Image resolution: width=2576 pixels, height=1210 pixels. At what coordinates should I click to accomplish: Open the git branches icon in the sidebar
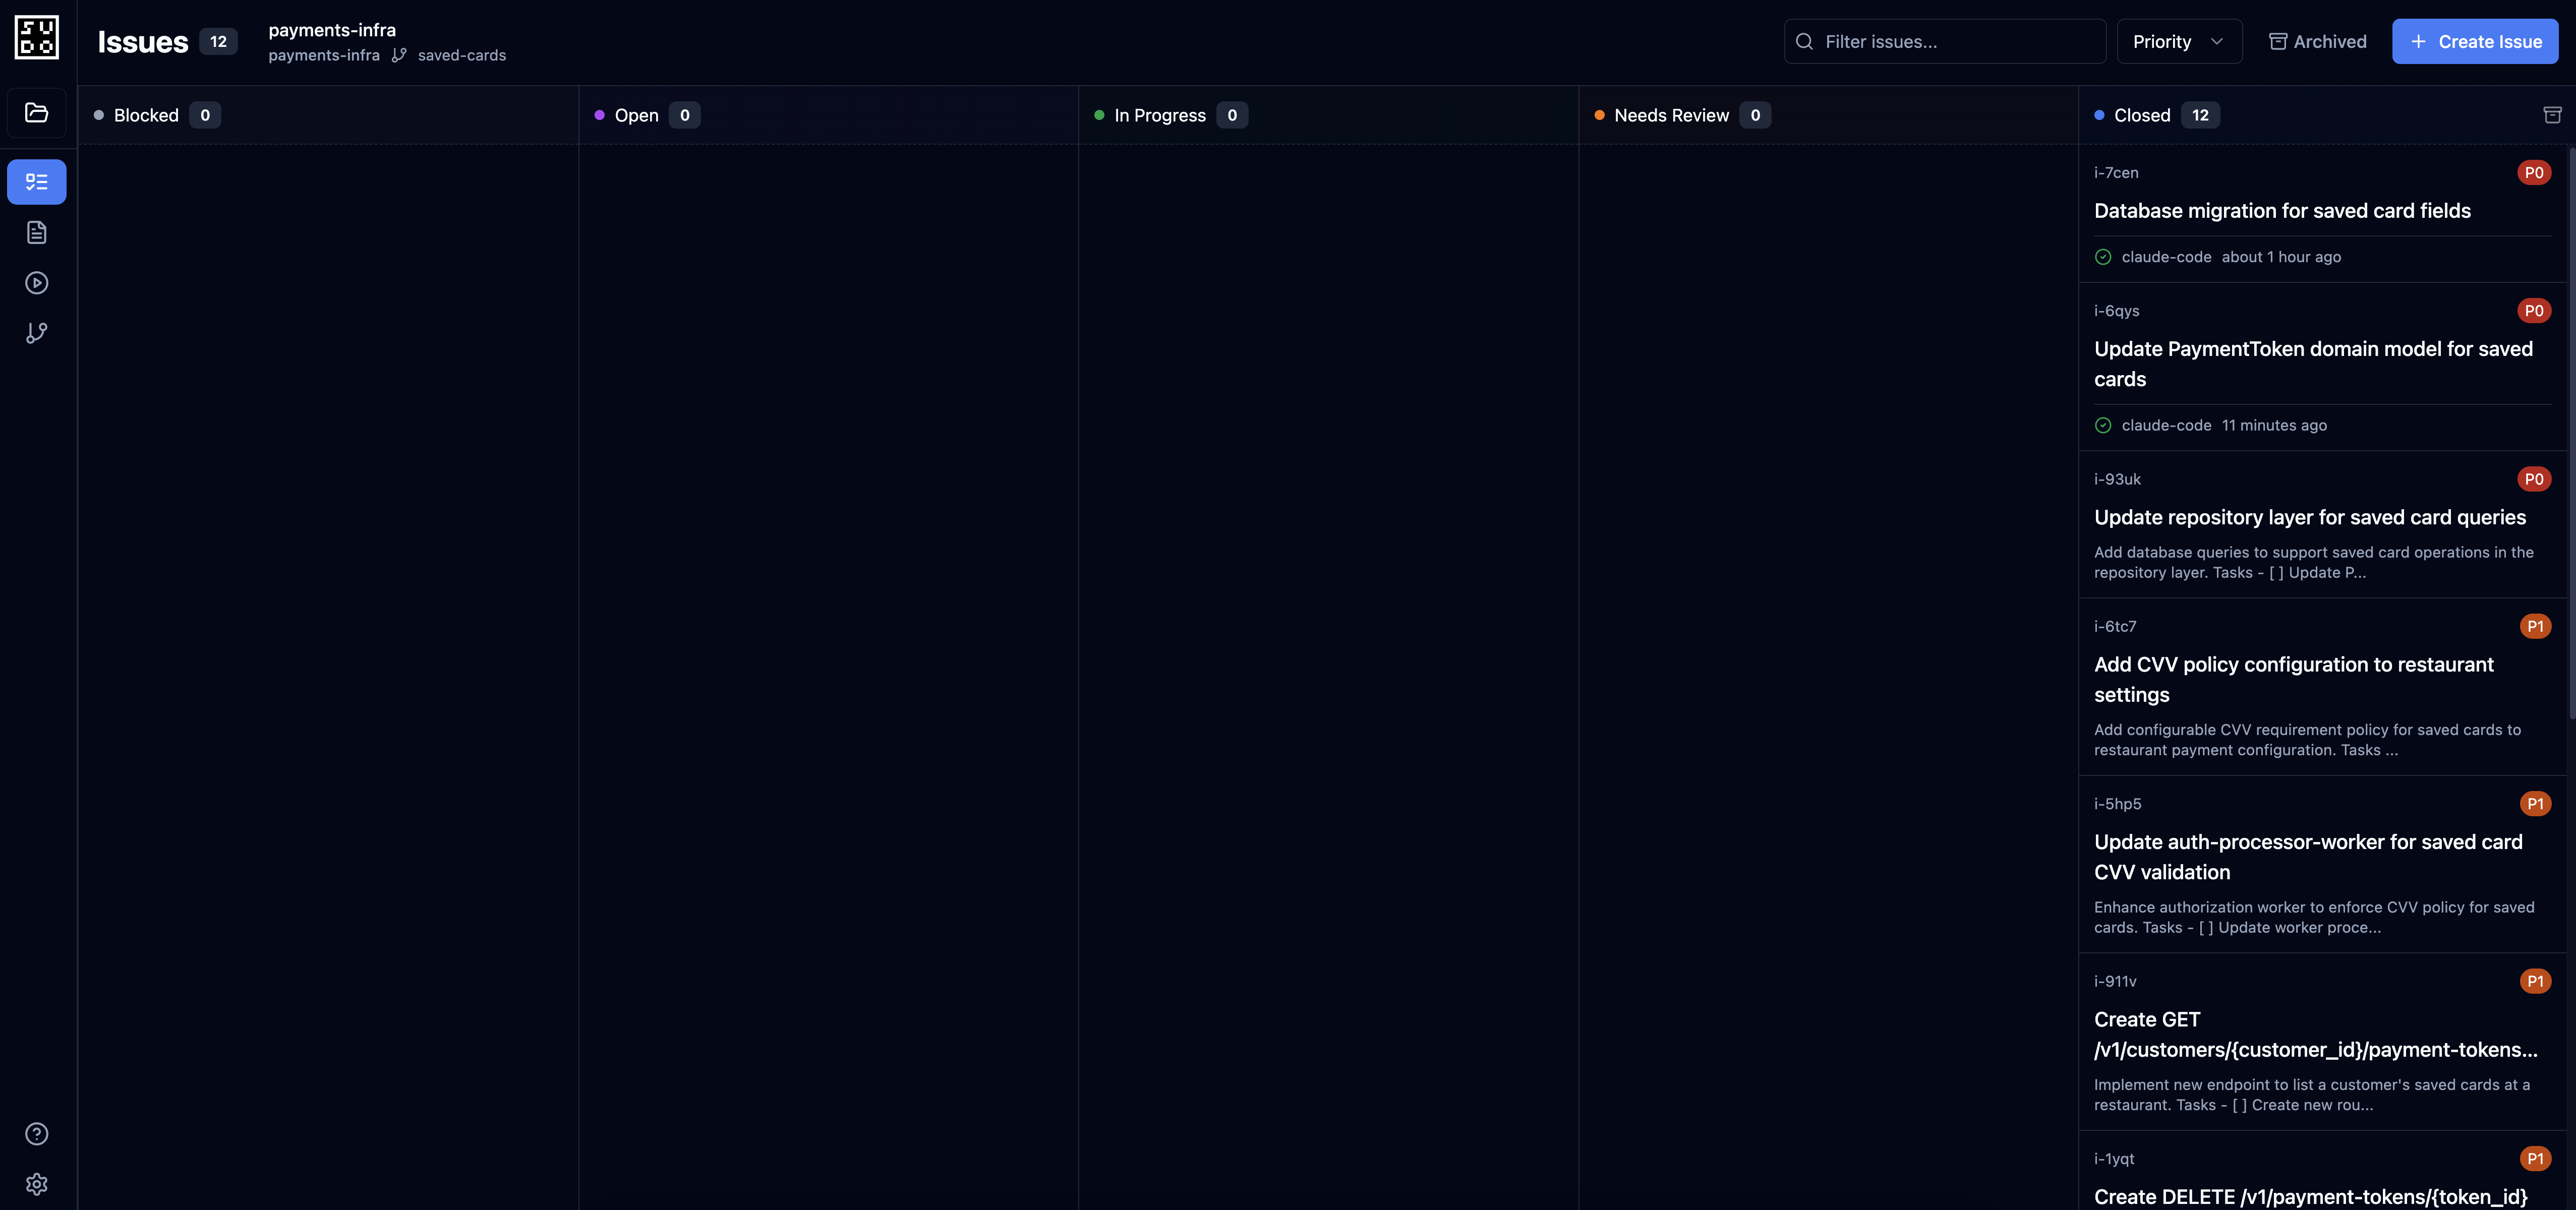click(36, 332)
